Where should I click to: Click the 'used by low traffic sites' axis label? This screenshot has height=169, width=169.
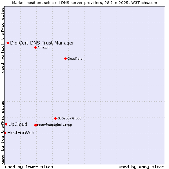tap(3, 132)
